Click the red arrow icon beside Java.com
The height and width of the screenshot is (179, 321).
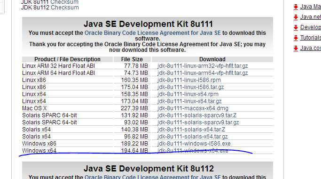(296, 48)
